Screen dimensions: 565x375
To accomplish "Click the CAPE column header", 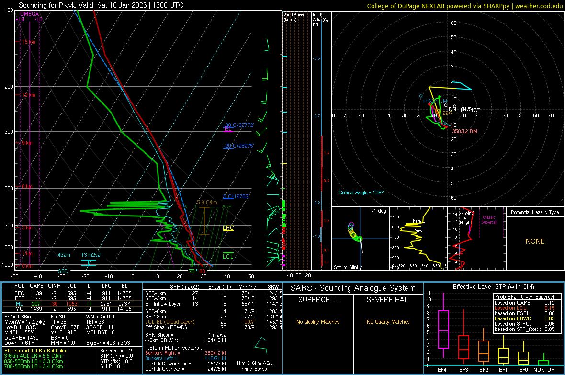I will click(x=36, y=286).
